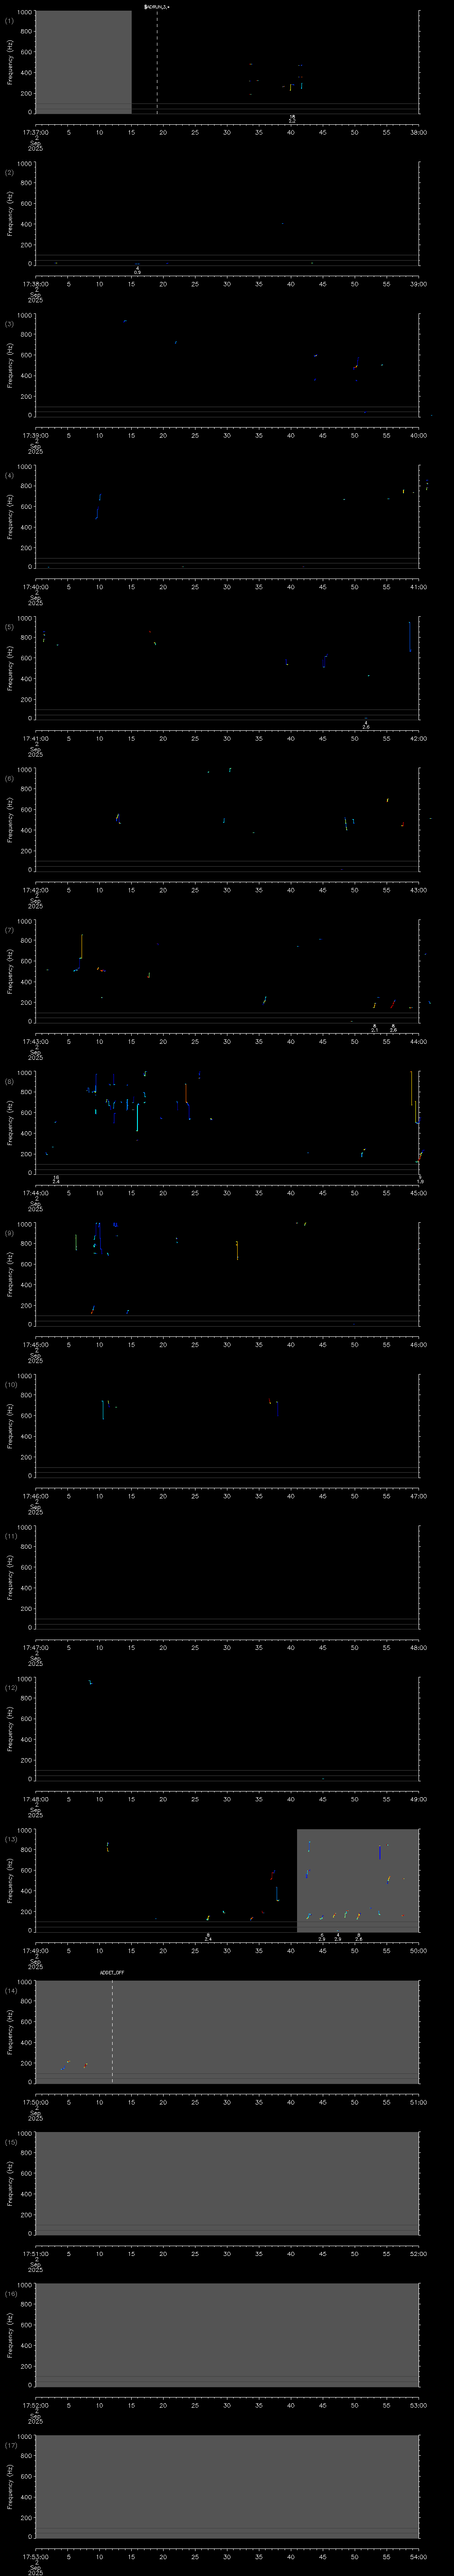Click the orange trace near 32 seconds in panel 9

point(236,1249)
